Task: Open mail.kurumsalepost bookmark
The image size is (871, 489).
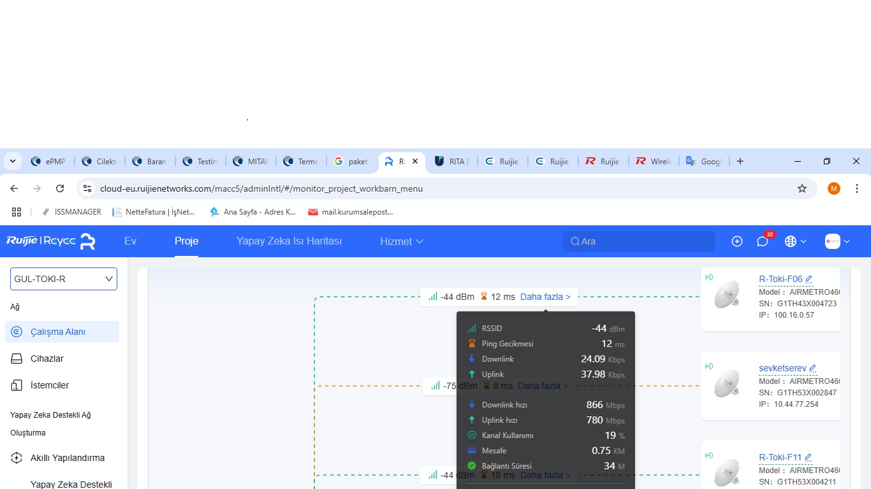Action: click(351, 212)
